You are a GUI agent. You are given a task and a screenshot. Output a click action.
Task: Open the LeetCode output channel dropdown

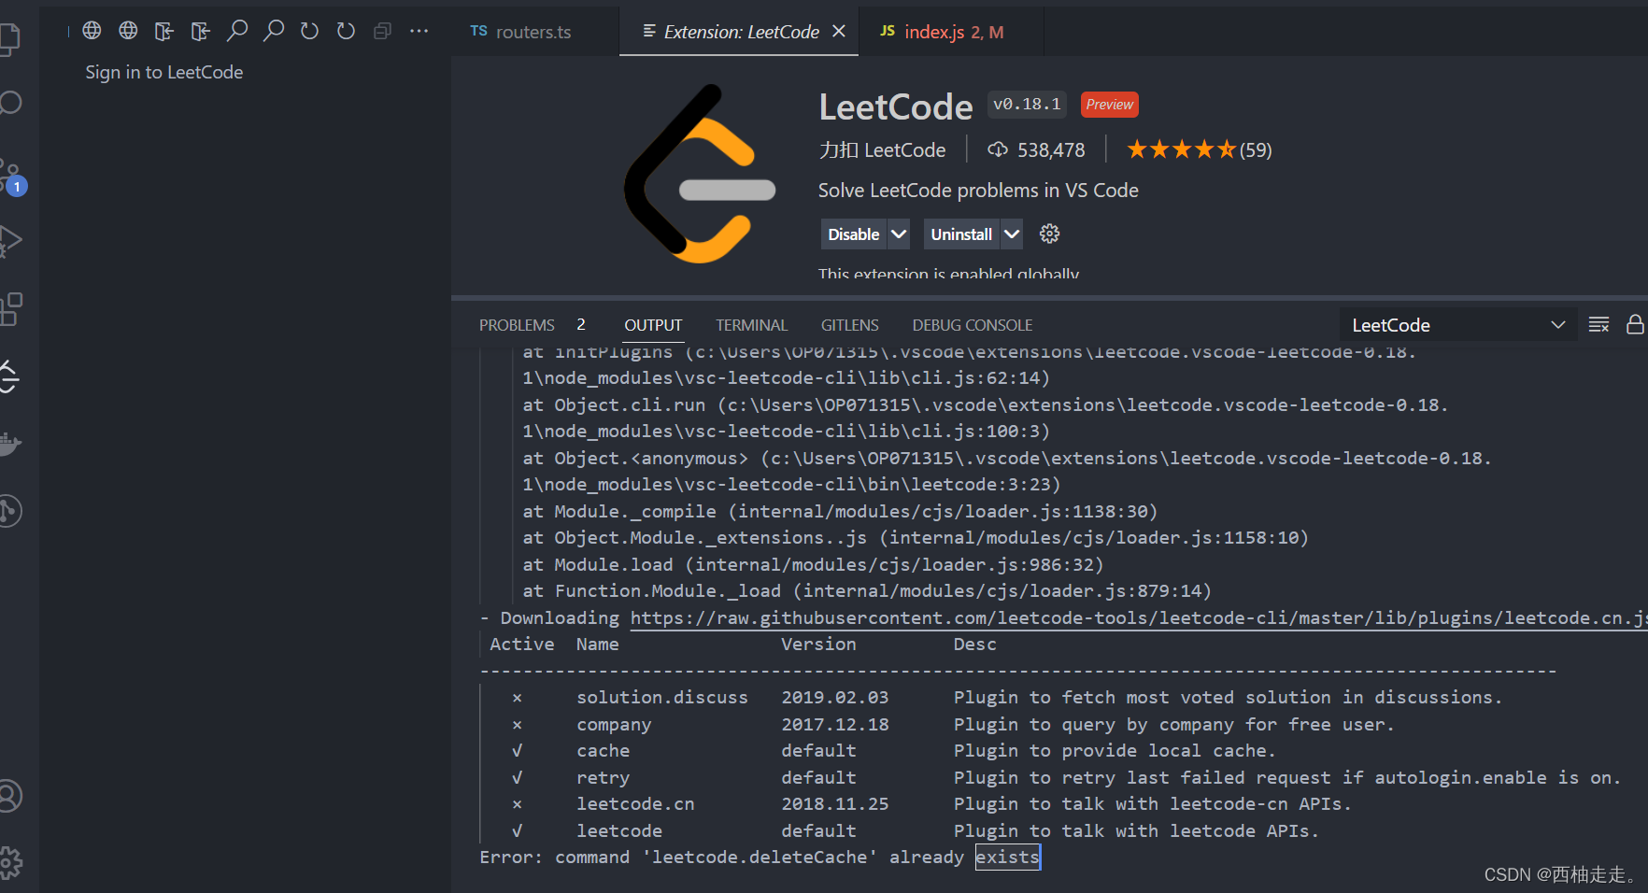(1458, 324)
